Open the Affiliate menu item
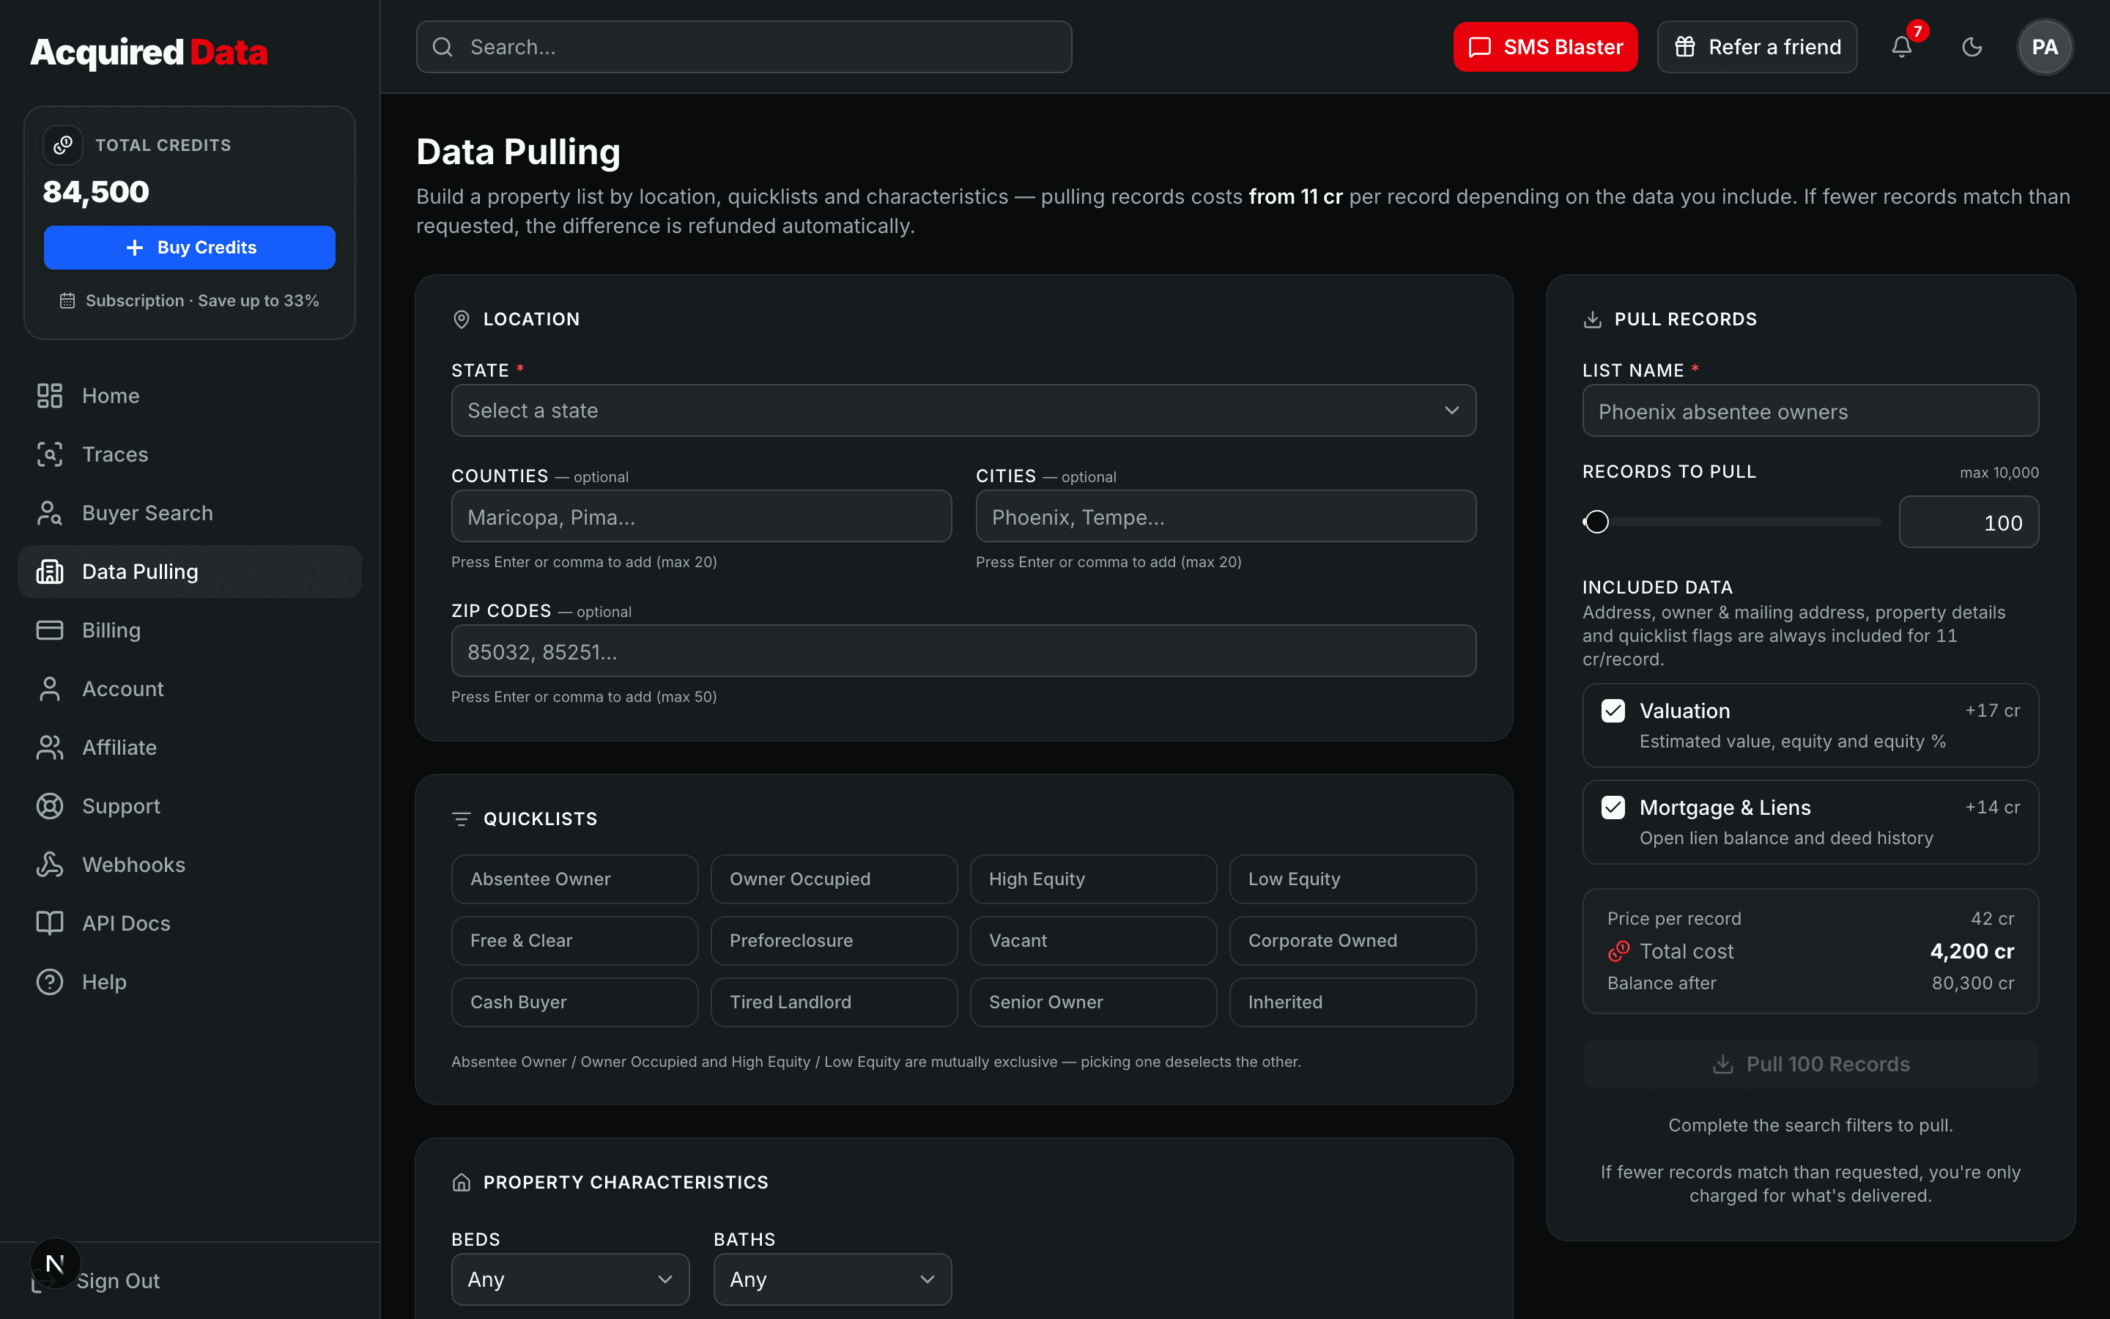 [x=189, y=747]
